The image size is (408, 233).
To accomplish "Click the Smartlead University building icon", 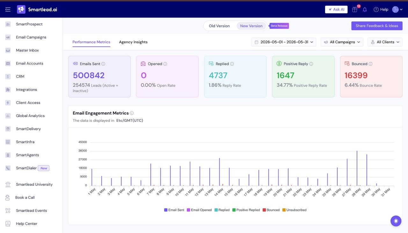I will 8,185.
